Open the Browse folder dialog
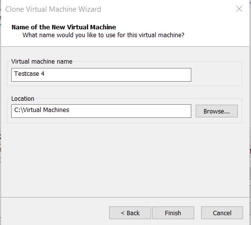The height and width of the screenshot is (225, 251). point(217,111)
